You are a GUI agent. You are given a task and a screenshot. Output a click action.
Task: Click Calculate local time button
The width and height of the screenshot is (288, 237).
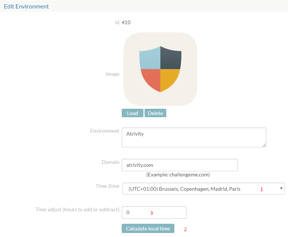148,229
